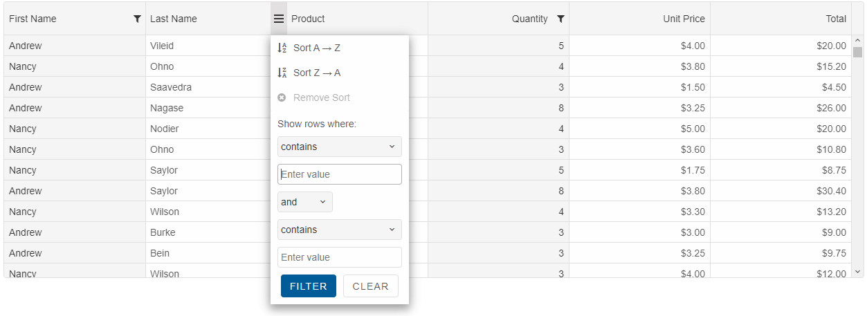Open the Quantity column filter icon
Image resolution: width=867 pixels, height=316 pixels.
560,19
